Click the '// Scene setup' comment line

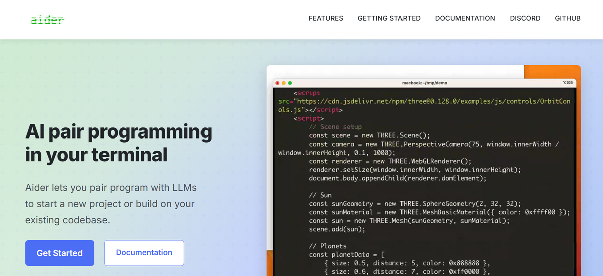coord(335,127)
